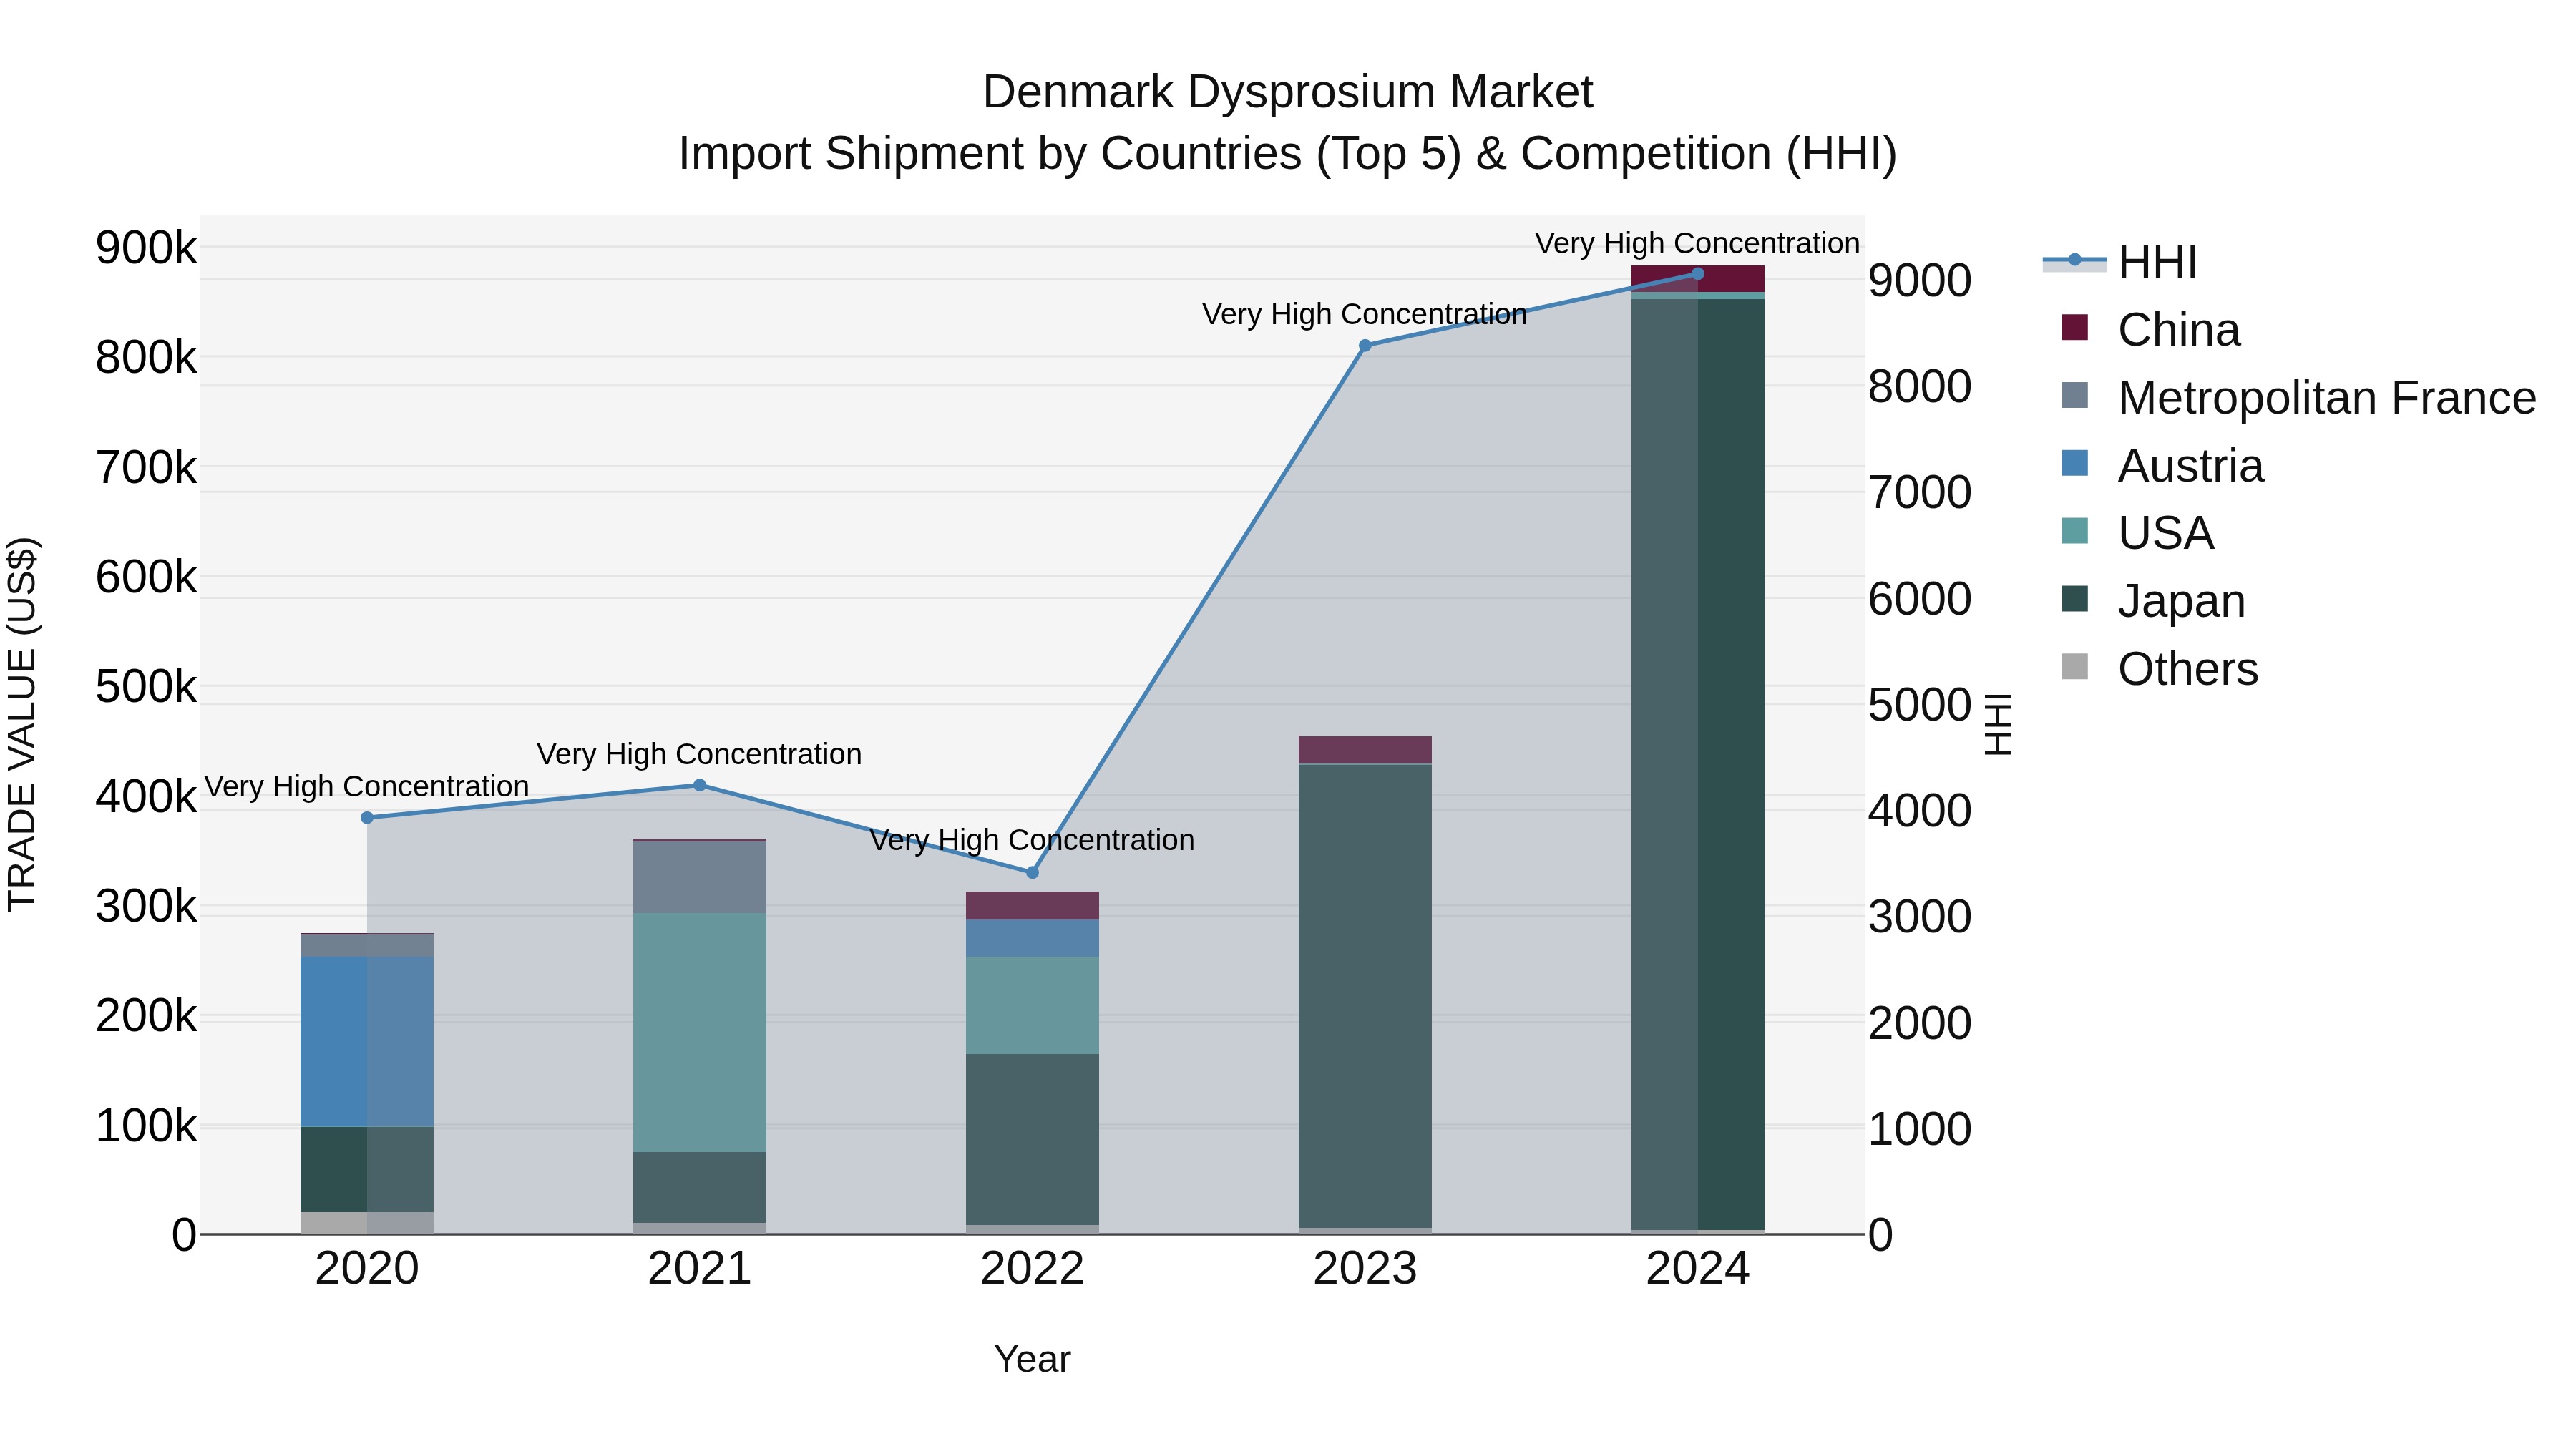Click the China maroon legend swatch
This screenshot has height=1449, width=2576.
tap(2075, 327)
